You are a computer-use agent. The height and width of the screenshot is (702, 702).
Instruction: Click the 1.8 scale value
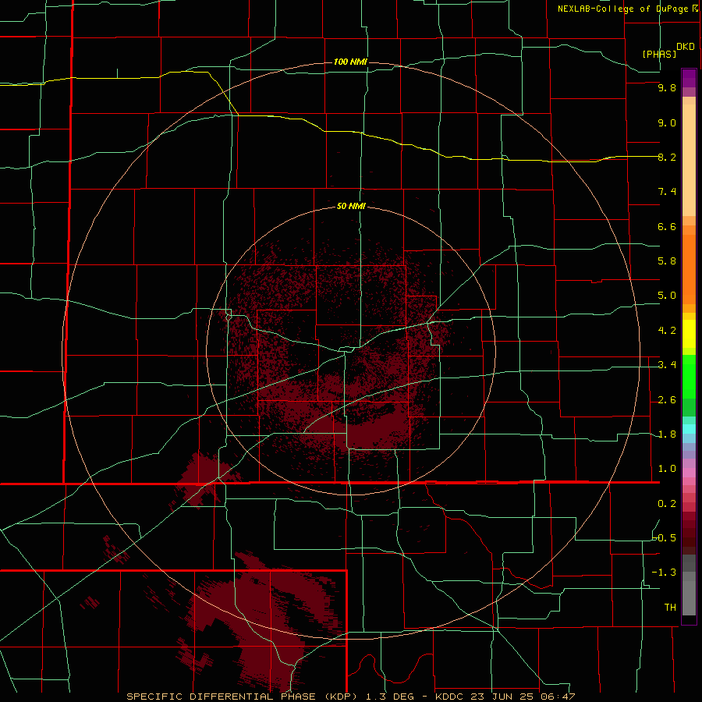[x=667, y=434]
